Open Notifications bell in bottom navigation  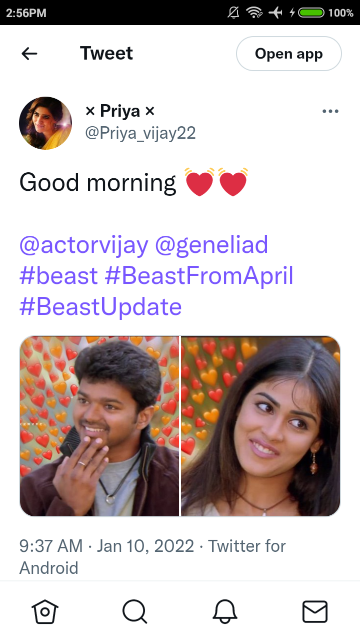click(225, 611)
